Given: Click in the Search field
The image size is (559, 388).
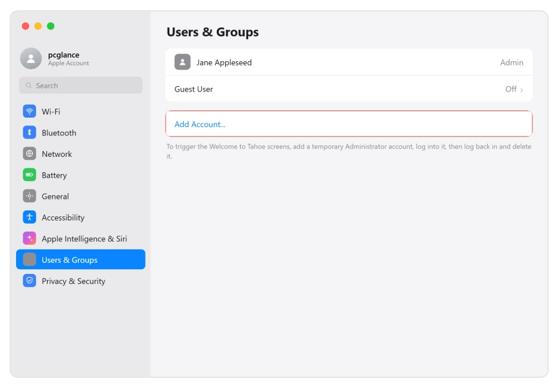Looking at the screenshot, I should coord(81,85).
